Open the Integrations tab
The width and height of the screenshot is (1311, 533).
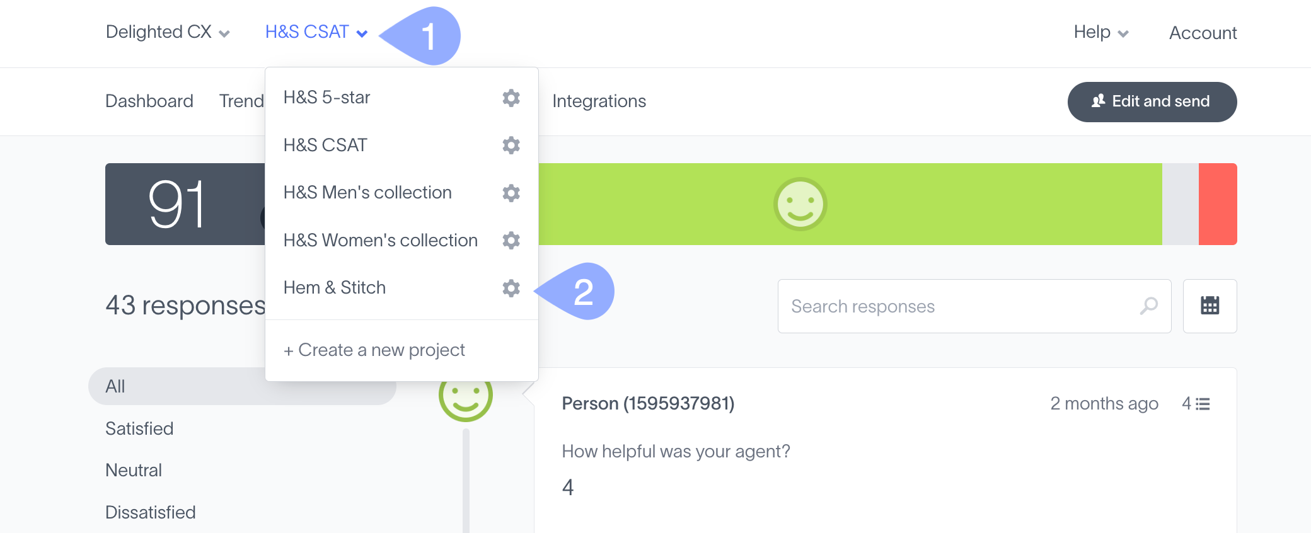coord(599,101)
